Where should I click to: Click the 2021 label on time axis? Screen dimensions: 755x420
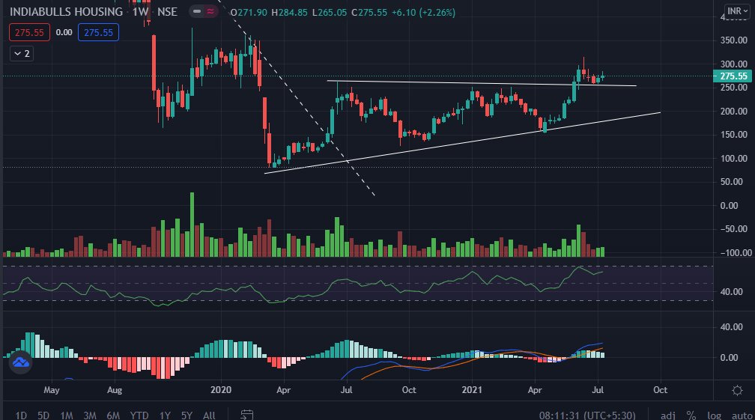[472, 390]
